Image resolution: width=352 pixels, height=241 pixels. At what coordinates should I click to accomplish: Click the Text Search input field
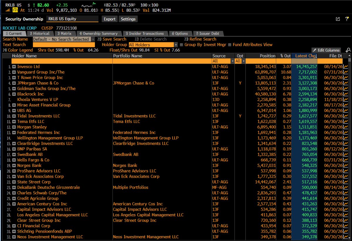(64, 45)
